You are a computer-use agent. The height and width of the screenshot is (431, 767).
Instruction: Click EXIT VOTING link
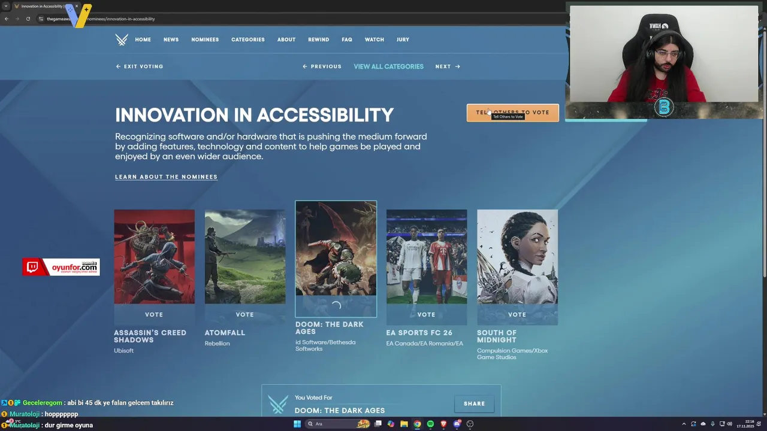[139, 66]
